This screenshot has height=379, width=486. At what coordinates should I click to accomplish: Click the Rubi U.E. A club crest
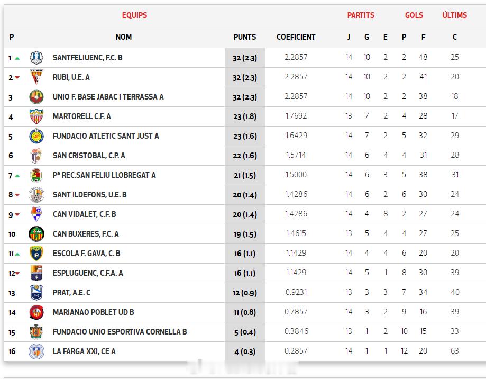[36, 77]
